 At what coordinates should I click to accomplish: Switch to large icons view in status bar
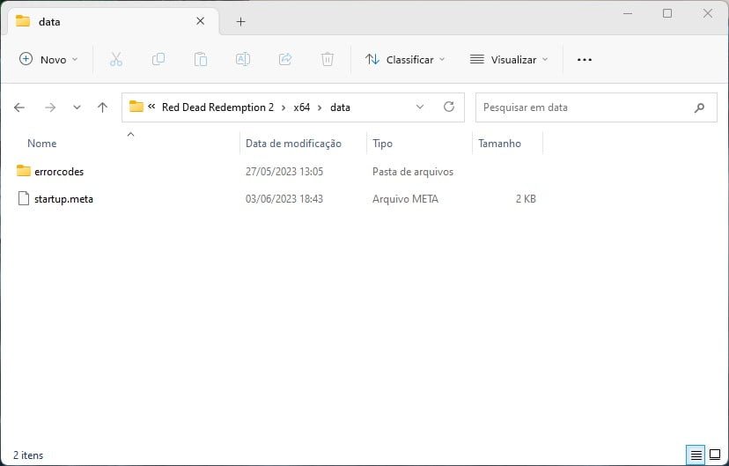click(x=715, y=455)
